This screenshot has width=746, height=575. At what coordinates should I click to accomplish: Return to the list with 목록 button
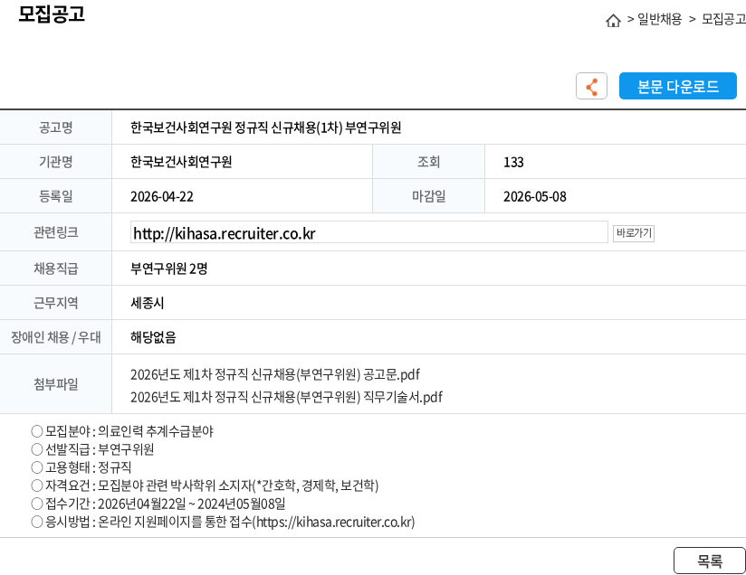click(x=710, y=561)
